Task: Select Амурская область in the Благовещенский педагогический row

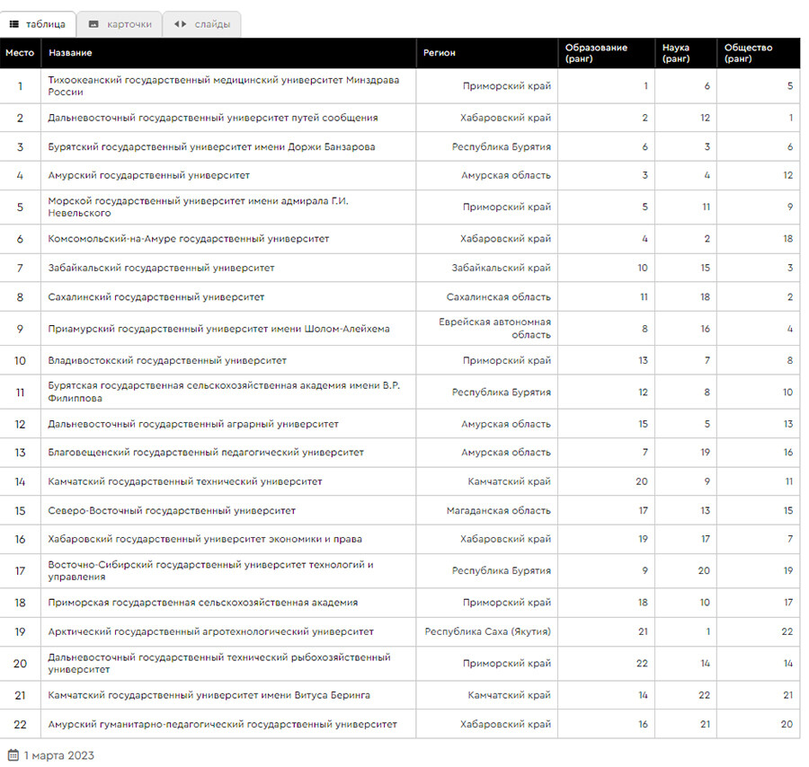Action: (x=506, y=453)
